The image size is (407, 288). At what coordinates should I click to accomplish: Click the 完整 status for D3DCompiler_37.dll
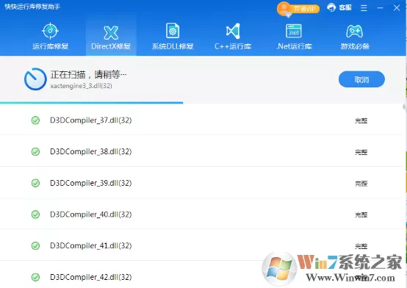click(x=361, y=120)
